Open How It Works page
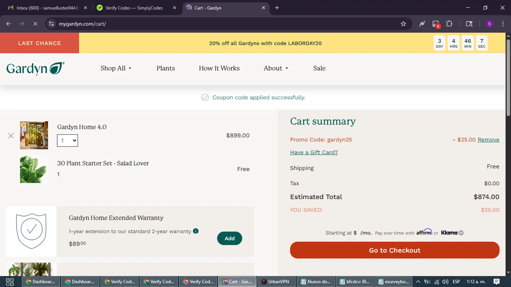This screenshot has width=511, height=287. point(219,68)
